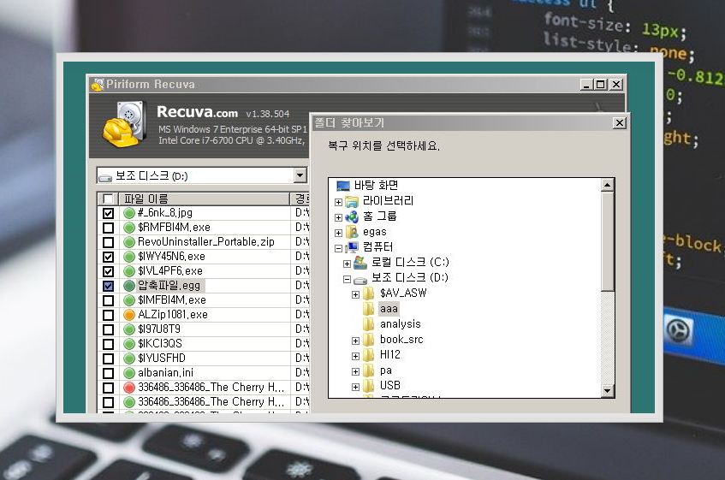Uncheck the $IVL4PF6.exe checkbox

point(108,271)
